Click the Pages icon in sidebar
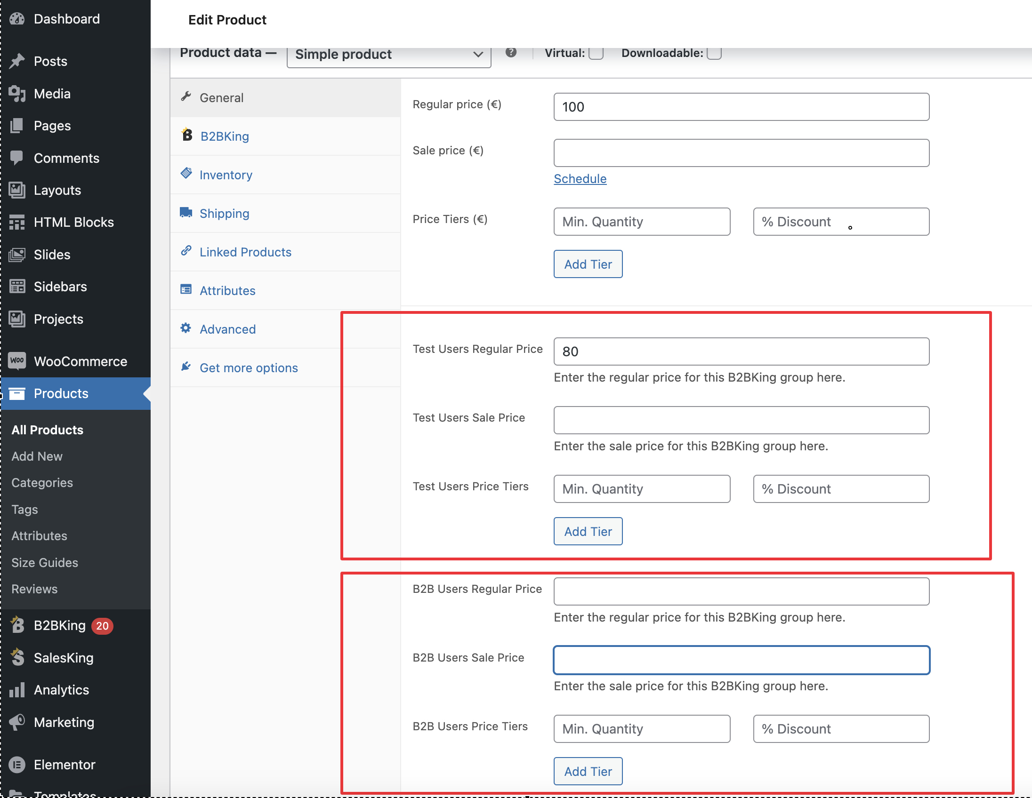The height and width of the screenshot is (798, 1032). pyautogui.click(x=17, y=126)
